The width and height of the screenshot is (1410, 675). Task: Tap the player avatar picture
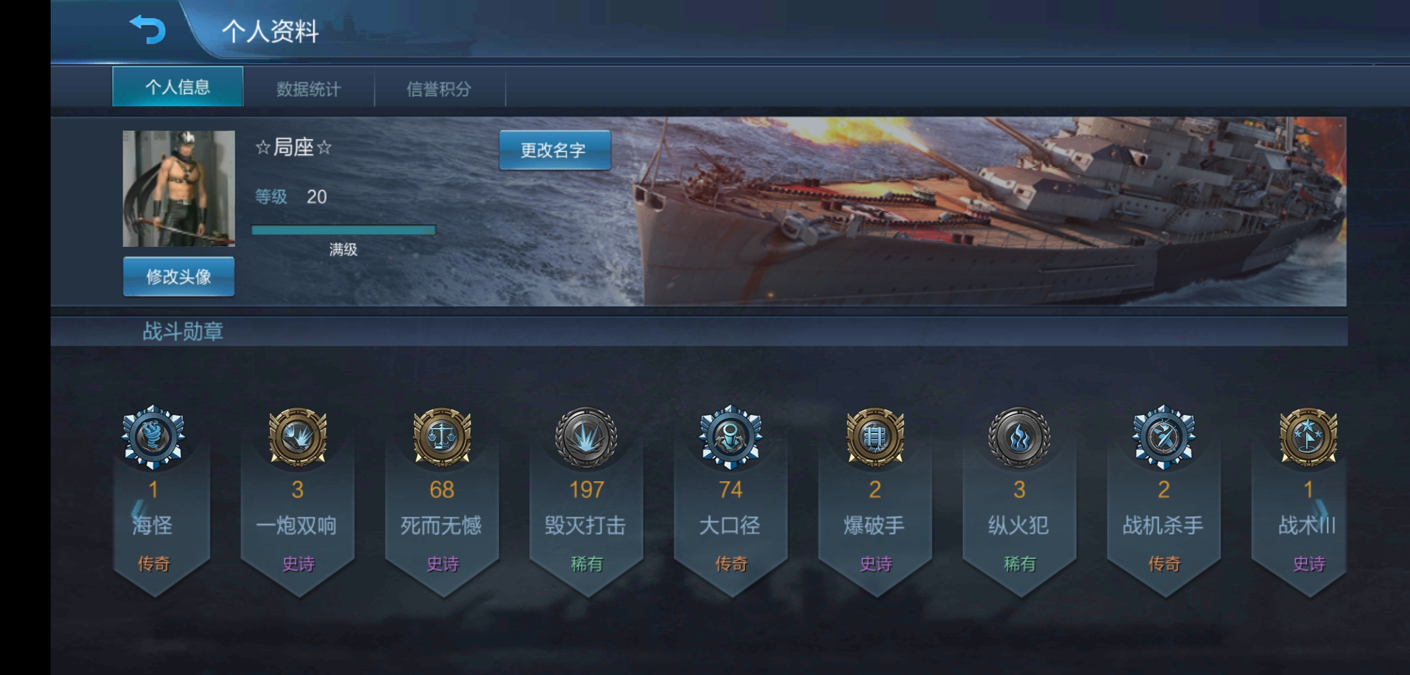pos(179,188)
